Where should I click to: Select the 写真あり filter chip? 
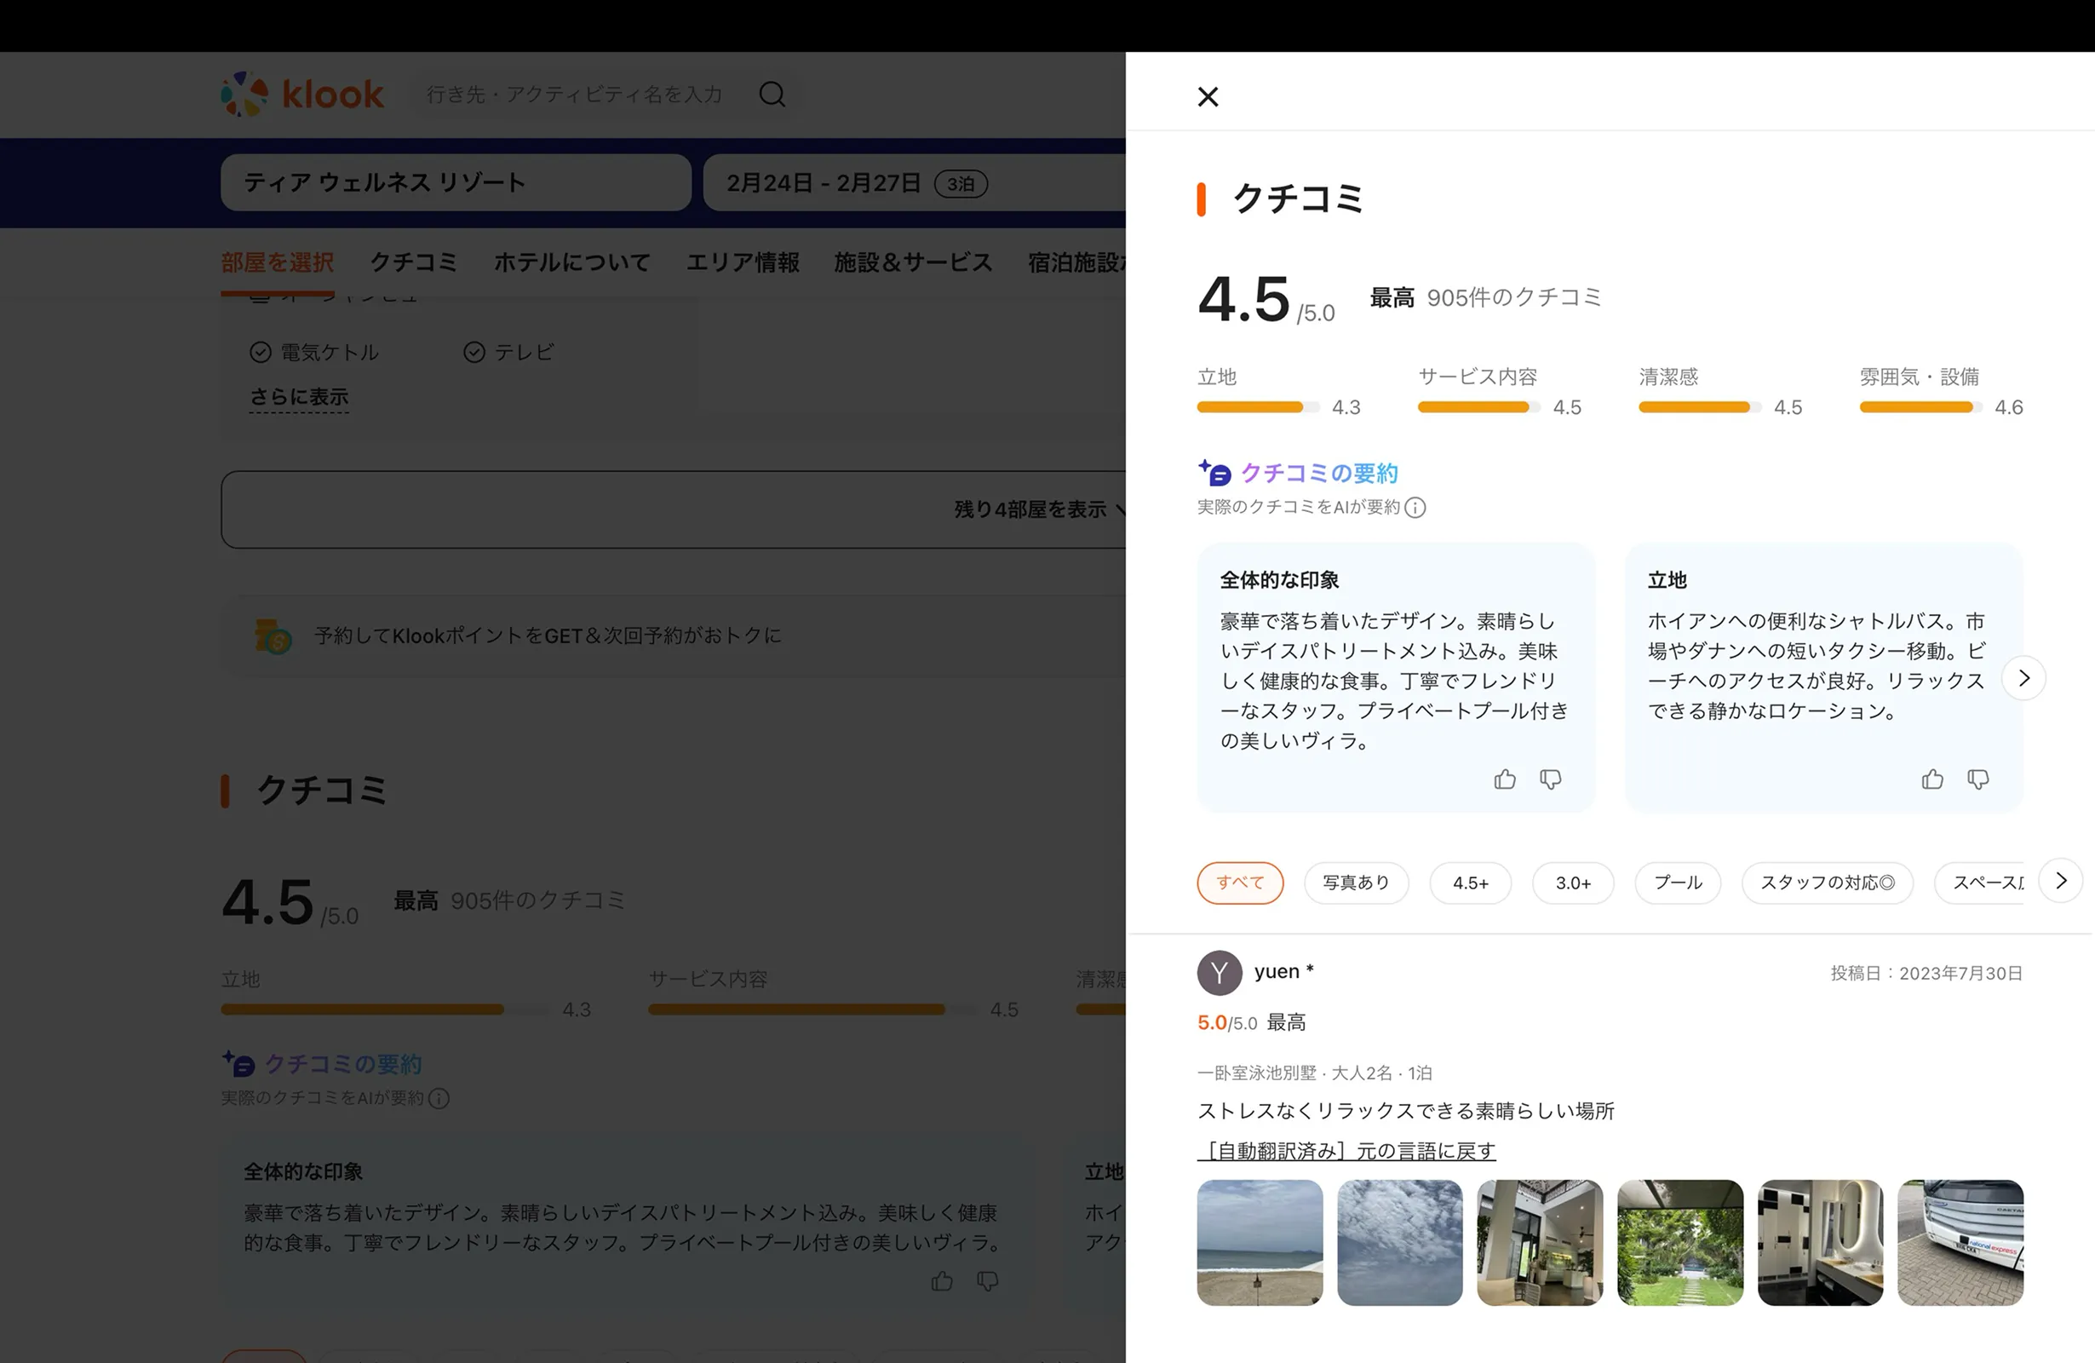1357,883
